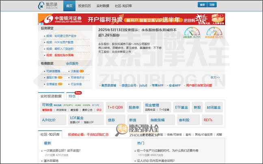The height and width of the screenshot is (164, 263).
Task: Click 股票LOF under LOF基金
Action: click(75, 122)
